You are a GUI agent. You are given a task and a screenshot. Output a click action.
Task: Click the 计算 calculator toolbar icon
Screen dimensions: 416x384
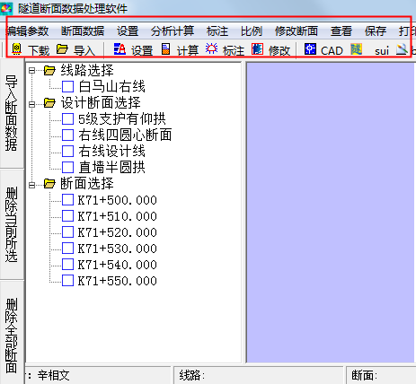[x=166, y=48]
